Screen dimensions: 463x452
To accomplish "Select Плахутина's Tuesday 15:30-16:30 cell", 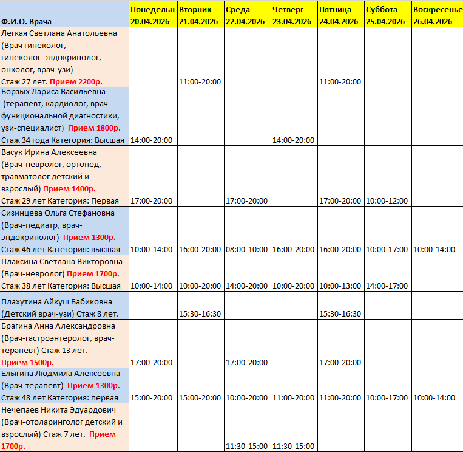I will [x=200, y=314].
